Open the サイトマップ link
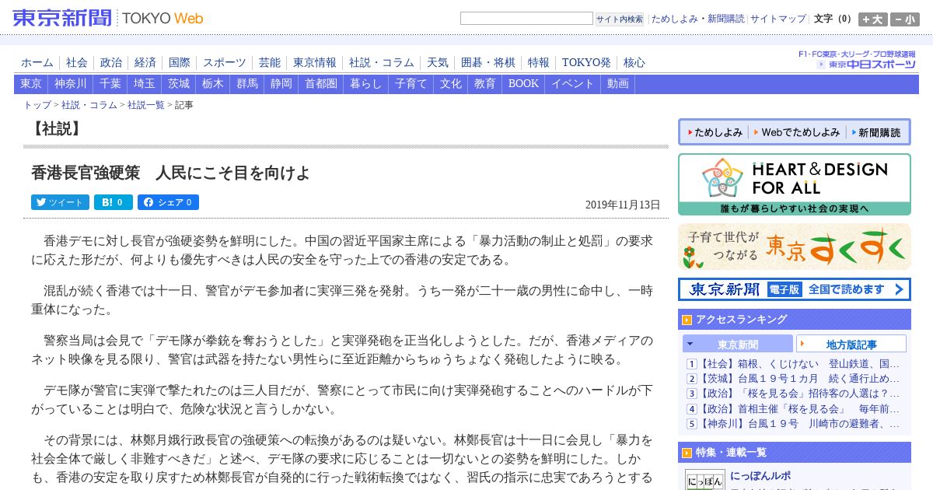The image size is (933, 490). pos(778,19)
